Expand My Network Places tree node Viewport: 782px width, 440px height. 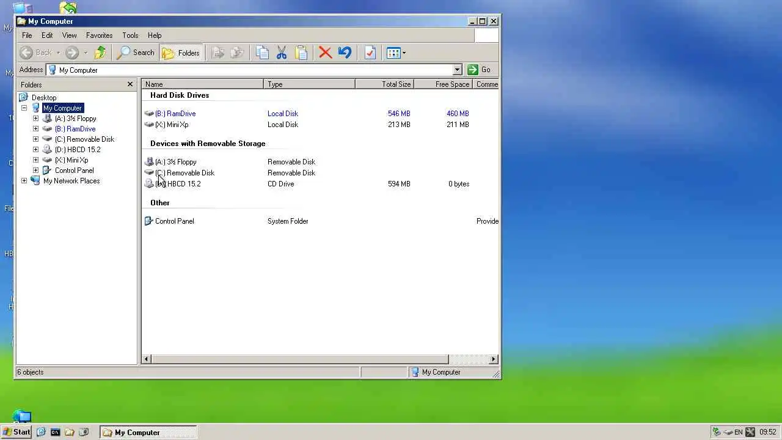[24, 181]
